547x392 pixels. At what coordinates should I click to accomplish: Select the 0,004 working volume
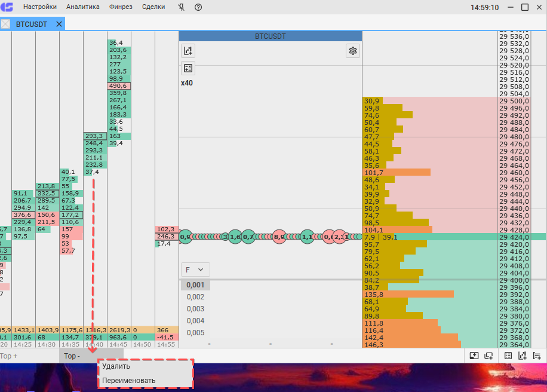[195, 321]
